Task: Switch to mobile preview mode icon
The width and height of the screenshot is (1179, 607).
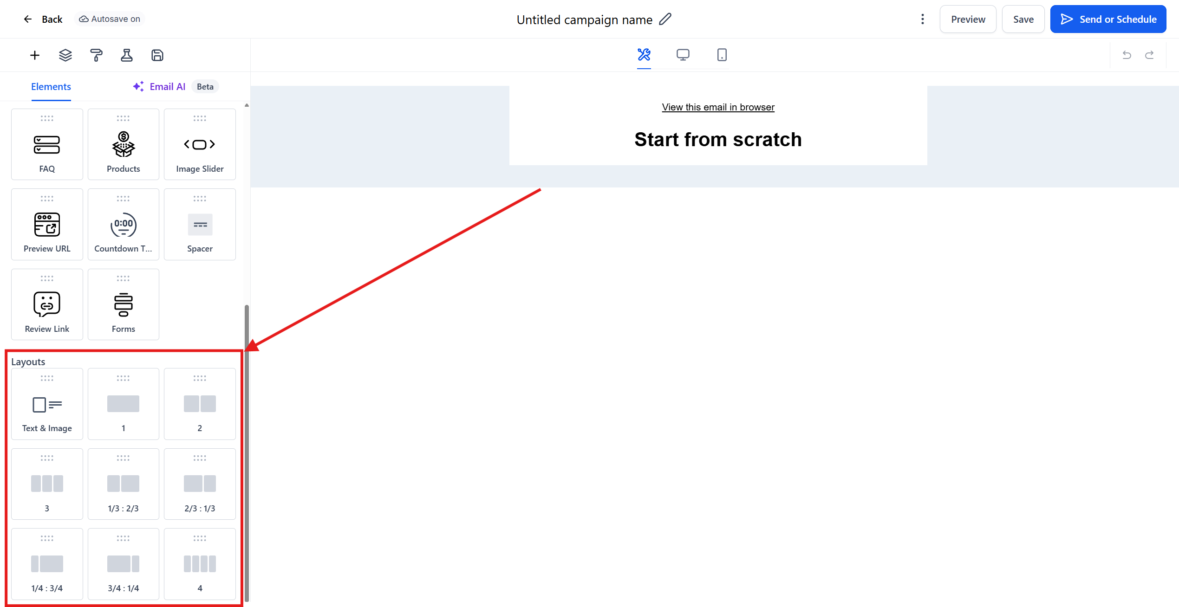Action: (x=722, y=55)
